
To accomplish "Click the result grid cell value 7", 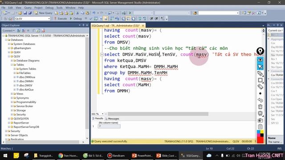I will click(109, 126).
